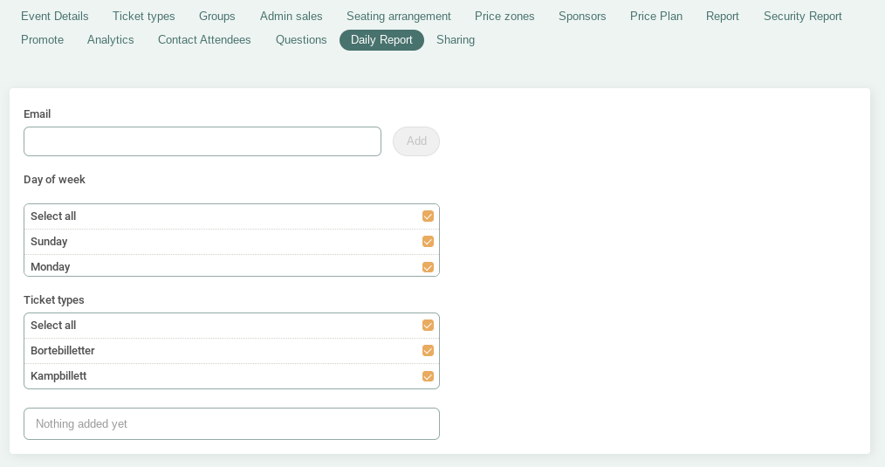Open the Event Details tab
Viewport: 885px width, 467px height.
point(55,17)
